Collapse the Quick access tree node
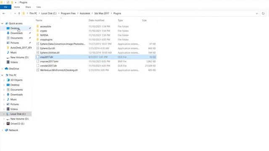This screenshot has height=151, width=269. [2, 23]
